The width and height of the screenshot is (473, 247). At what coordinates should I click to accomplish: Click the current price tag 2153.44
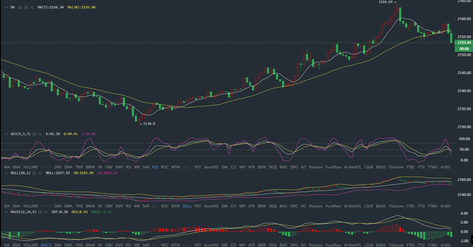coord(464,43)
